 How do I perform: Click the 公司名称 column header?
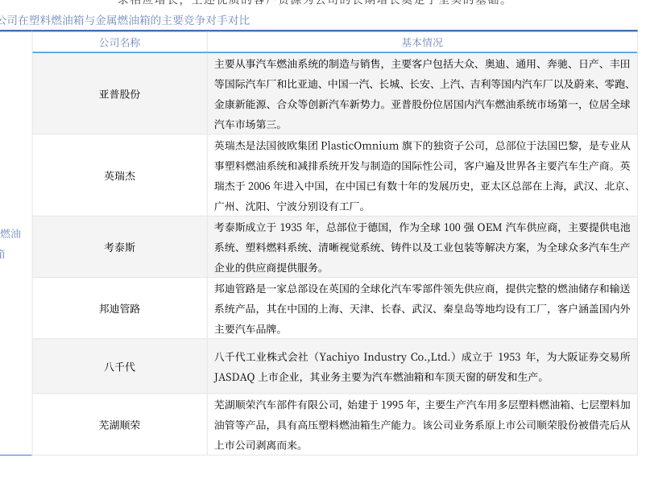pyautogui.click(x=119, y=43)
